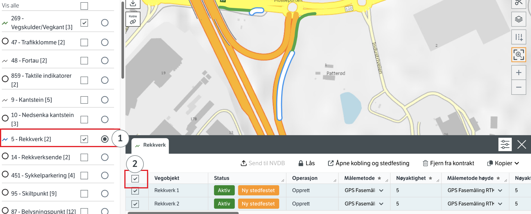The height and width of the screenshot is (214, 531).
Task: Click Åpne kobling og stedfesting
Action: [368, 163]
